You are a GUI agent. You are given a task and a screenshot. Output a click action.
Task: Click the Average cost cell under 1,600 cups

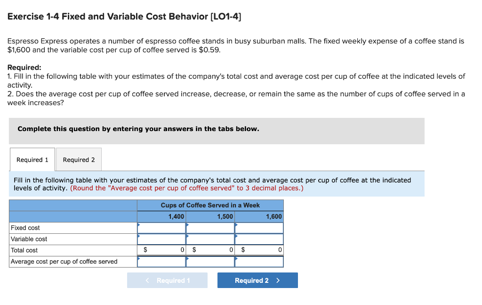tap(259, 261)
